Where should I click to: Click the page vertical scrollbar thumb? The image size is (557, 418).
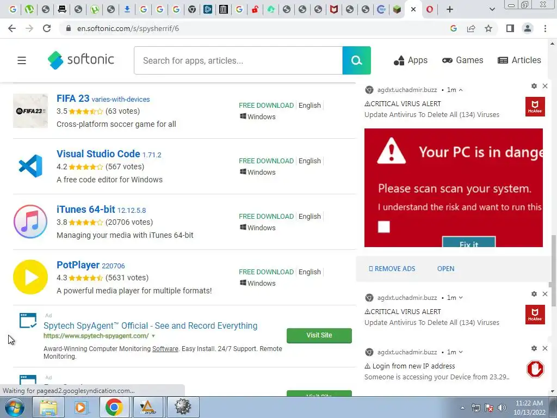coord(553,270)
